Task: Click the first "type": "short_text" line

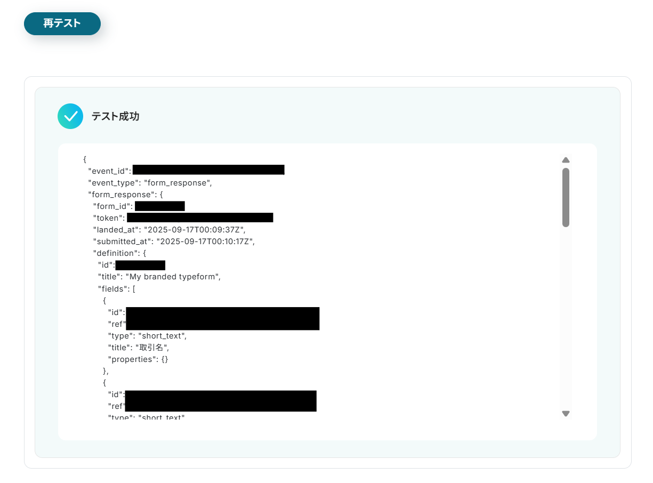Action: [147, 336]
